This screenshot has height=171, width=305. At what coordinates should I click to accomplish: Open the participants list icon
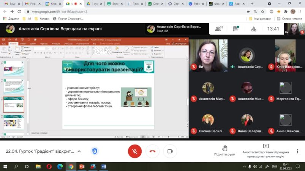click(x=219, y=29)
